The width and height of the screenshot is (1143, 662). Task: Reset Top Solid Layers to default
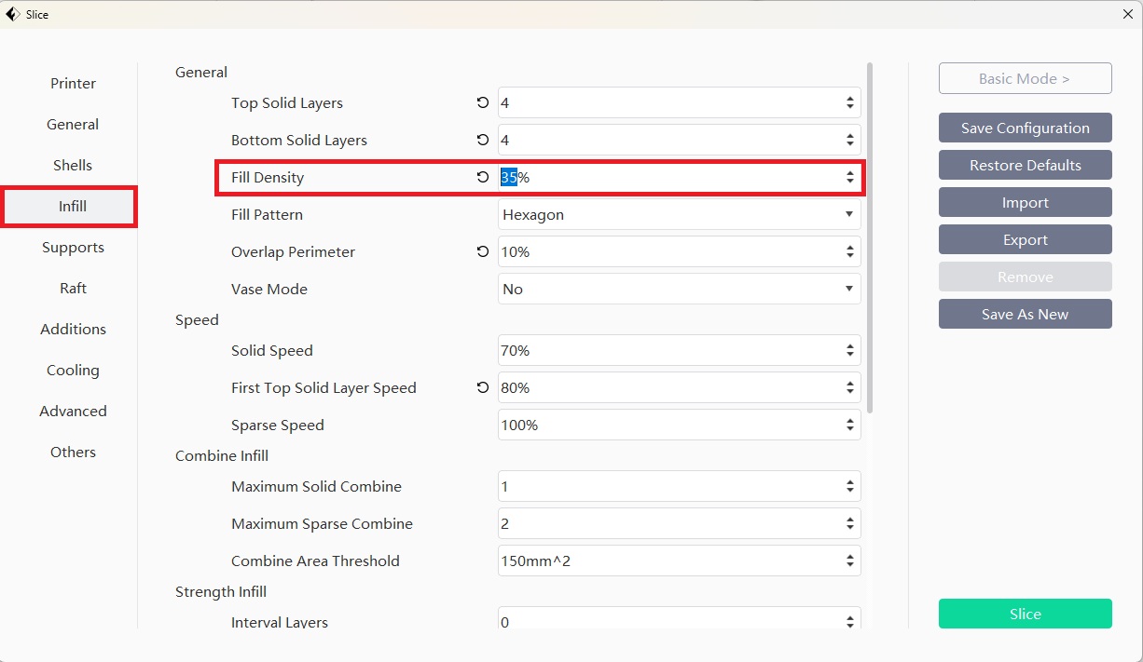[x=482, y=103]
